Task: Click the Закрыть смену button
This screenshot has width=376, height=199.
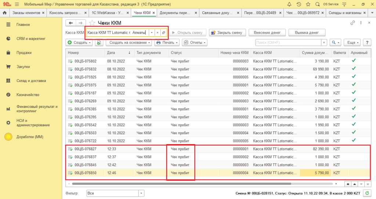Action: (227, 33)
